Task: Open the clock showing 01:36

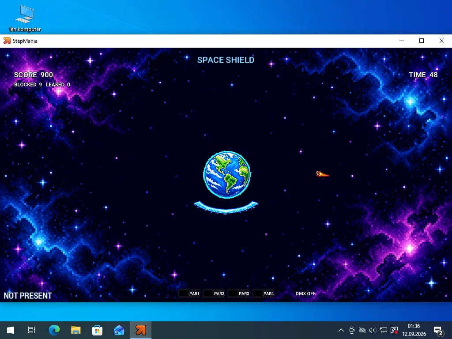Action: [x=414, y=330]
